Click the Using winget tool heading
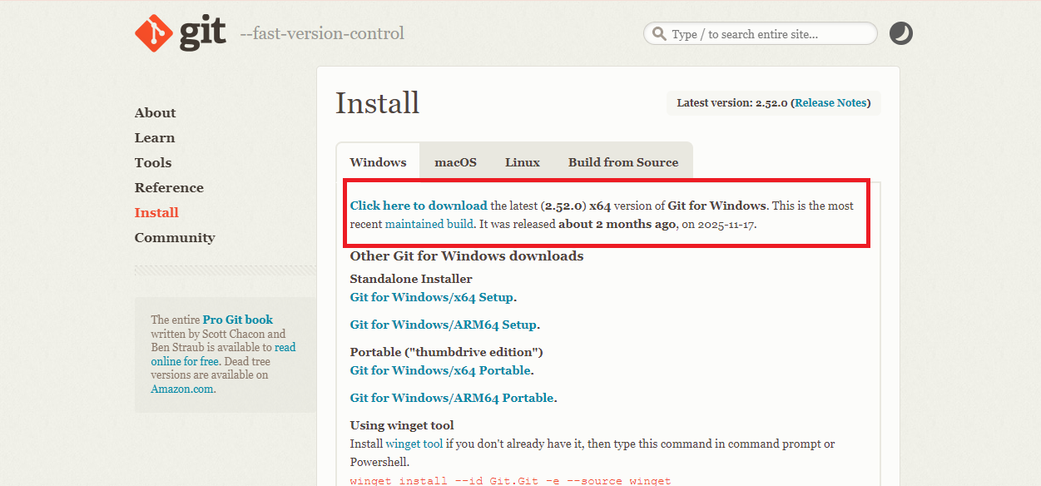This screenshot has width=1041, height=486. (x=402, y=425)
